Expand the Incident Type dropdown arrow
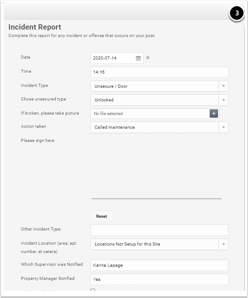Viewport: 248px width, 298px height. tap(223, 86)
